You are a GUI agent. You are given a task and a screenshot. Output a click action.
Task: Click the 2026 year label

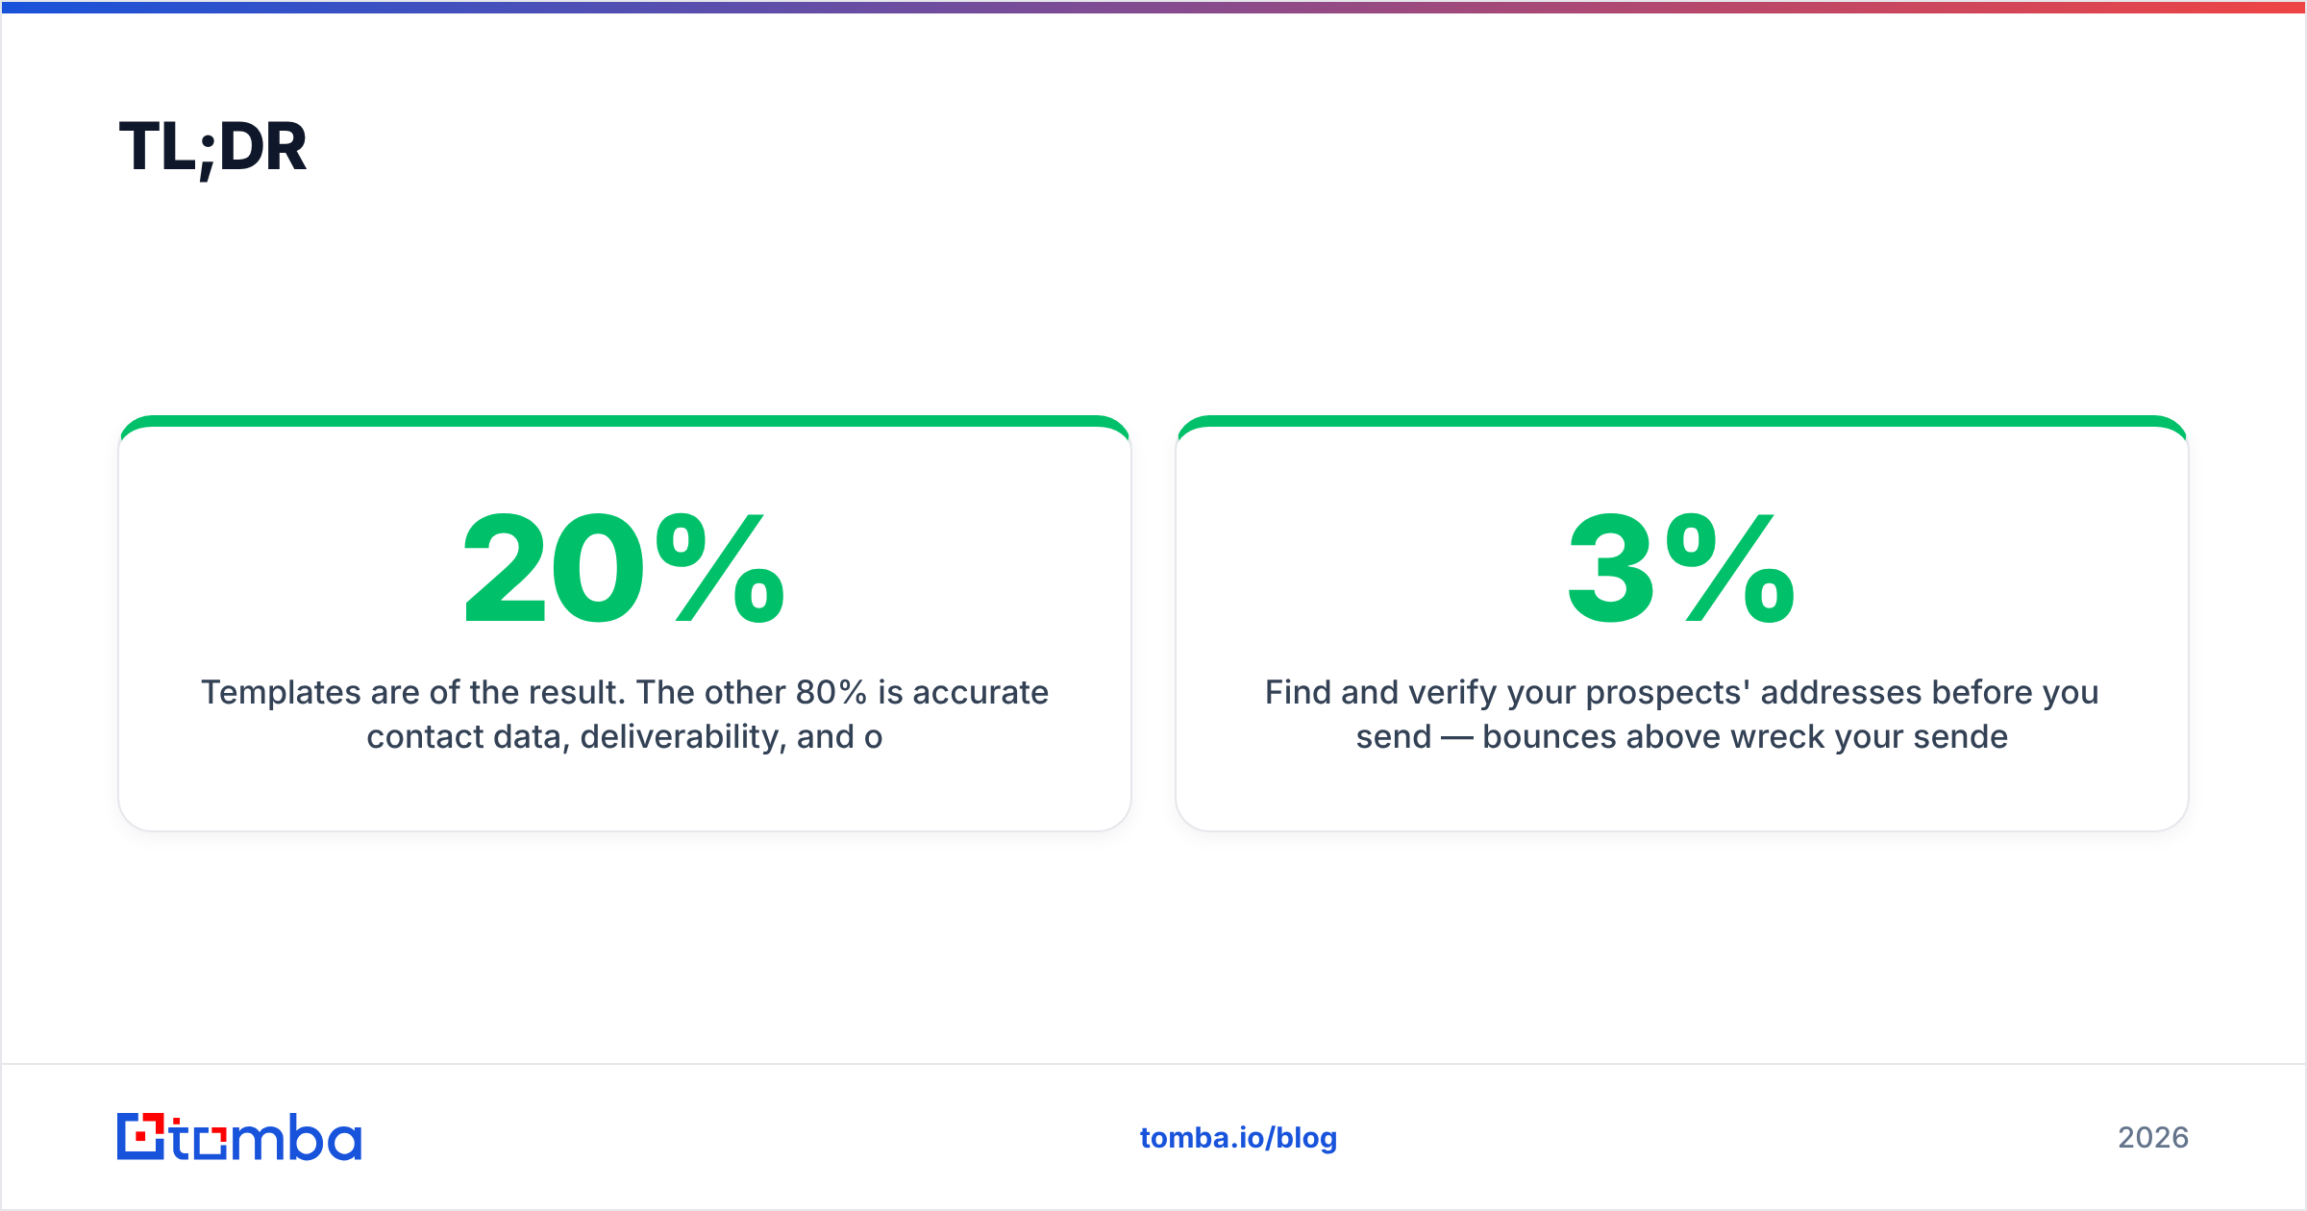[2153, 1138]
